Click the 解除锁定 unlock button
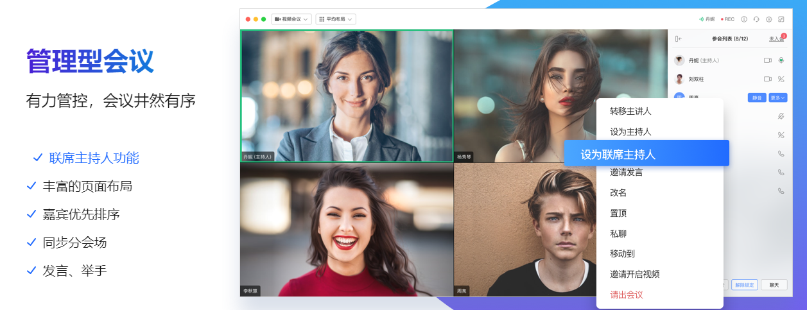 (745, 285)
